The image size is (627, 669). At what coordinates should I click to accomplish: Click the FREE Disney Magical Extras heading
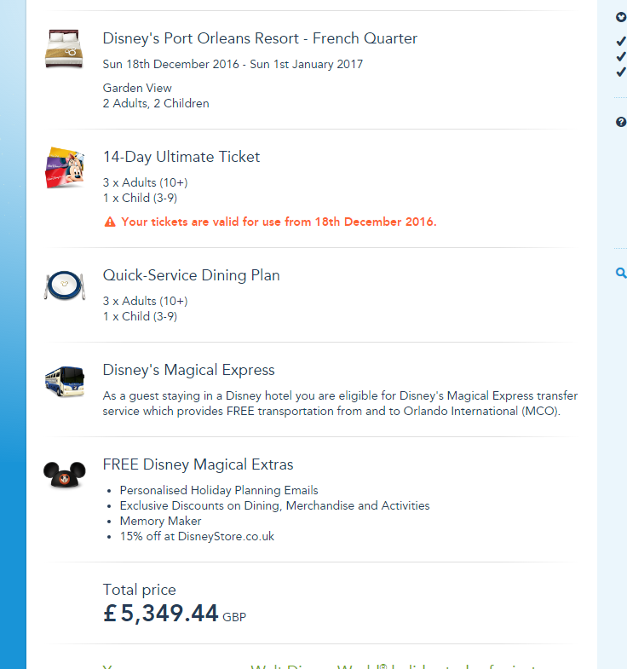point(198,464)
